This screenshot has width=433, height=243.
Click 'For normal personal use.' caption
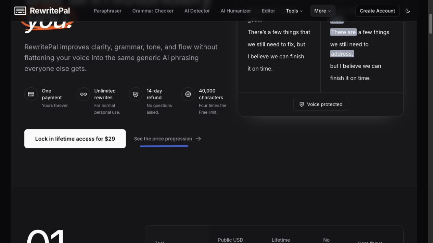click(x=107, y=109)
